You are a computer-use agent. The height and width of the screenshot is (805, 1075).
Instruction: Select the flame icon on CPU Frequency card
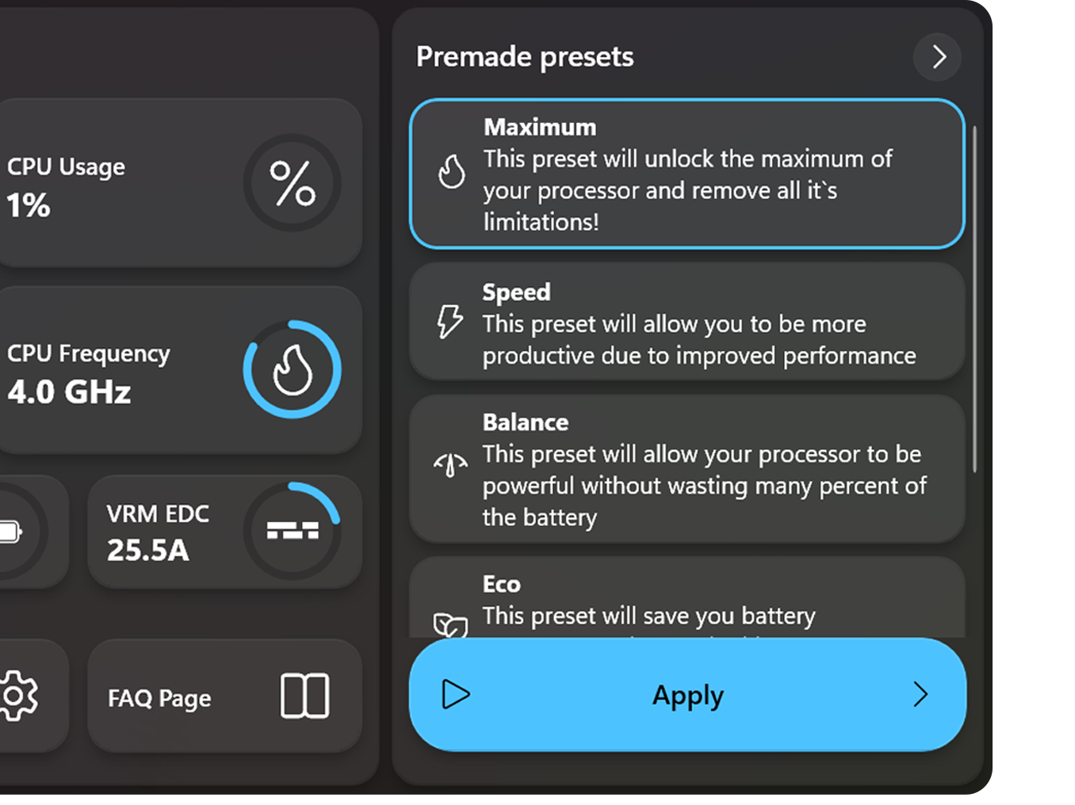pos(292,368)
